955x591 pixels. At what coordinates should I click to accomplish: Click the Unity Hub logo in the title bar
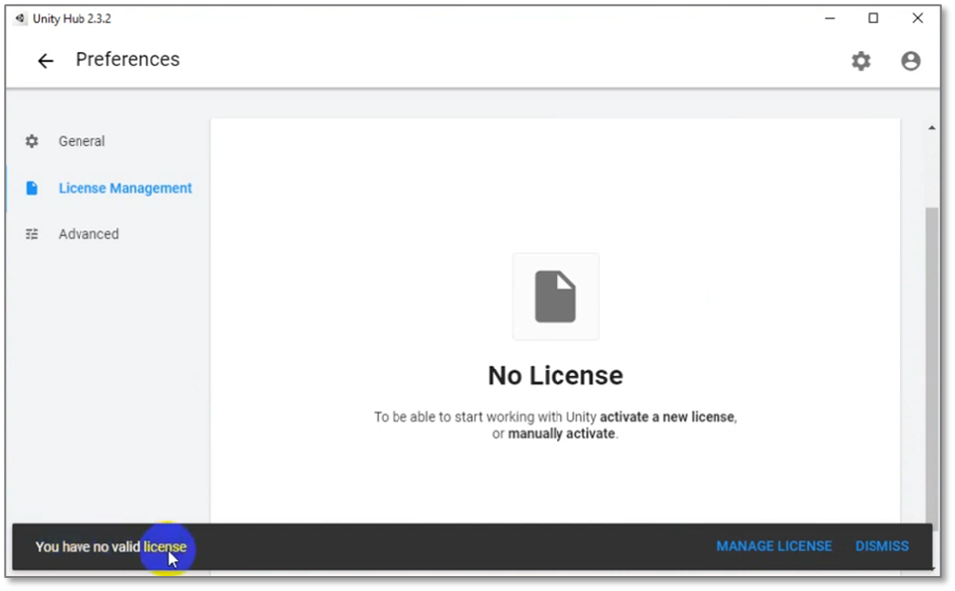(20, 18)
